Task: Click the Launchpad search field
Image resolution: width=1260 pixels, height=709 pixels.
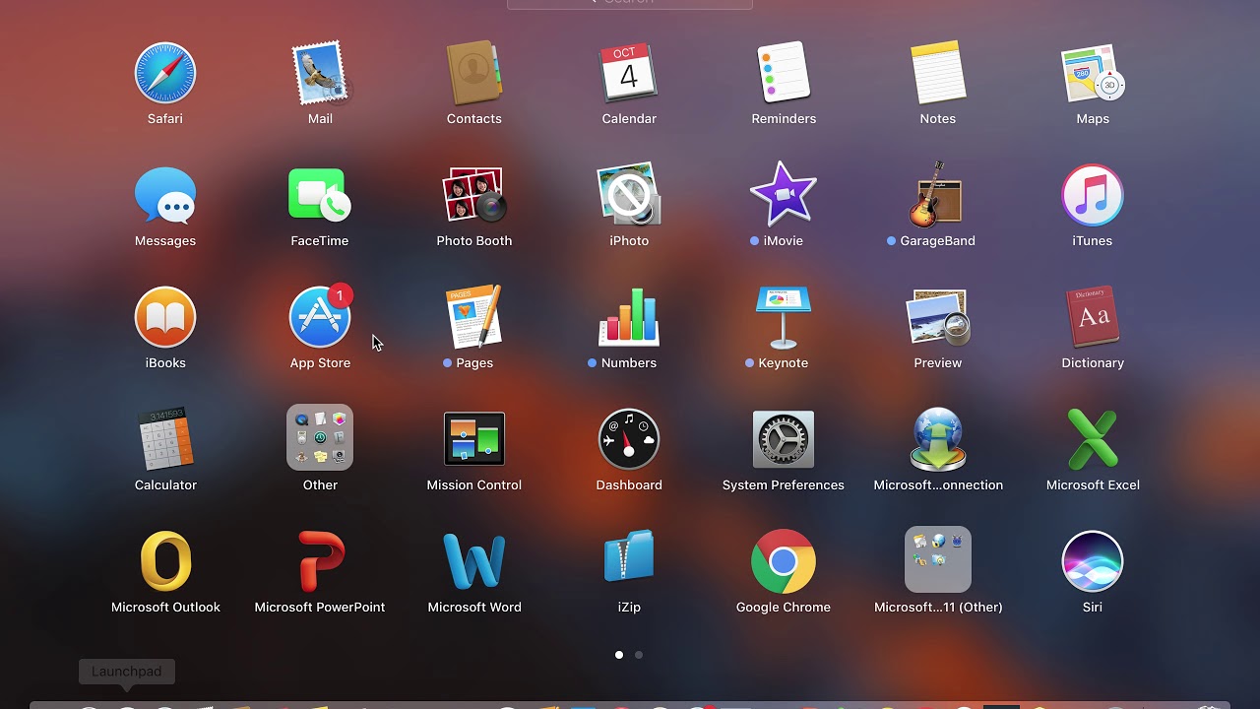Action: coord(630,3)
